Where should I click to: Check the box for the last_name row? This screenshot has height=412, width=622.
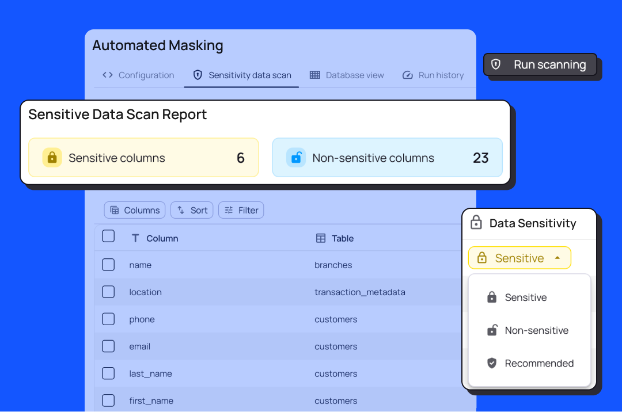pos(108,373)
